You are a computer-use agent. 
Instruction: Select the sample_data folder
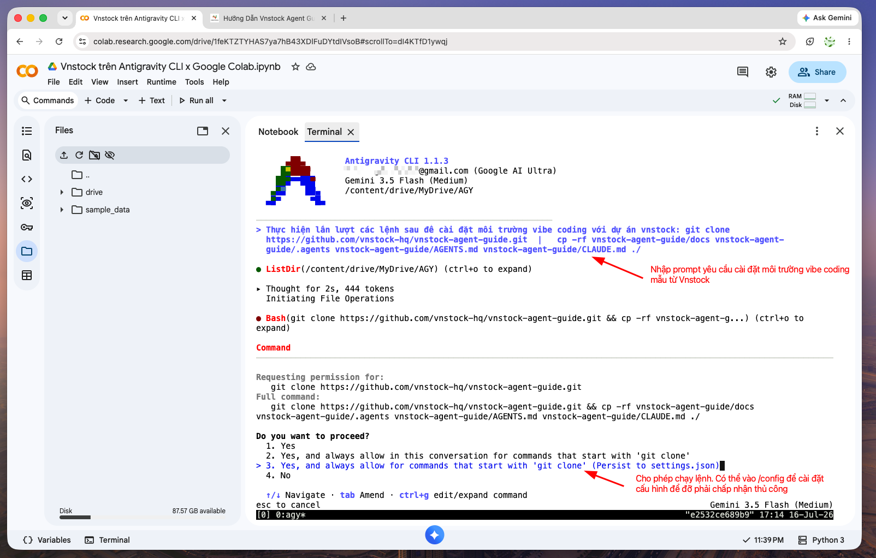coord(100,210)
